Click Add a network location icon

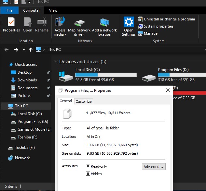(x=104, y=22)
